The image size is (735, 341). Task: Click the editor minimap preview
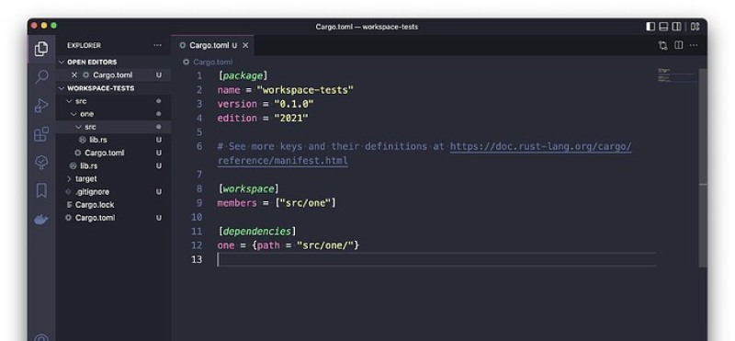(677, 75)
